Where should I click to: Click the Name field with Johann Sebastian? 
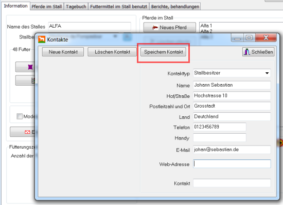click(x=232, y=85)
